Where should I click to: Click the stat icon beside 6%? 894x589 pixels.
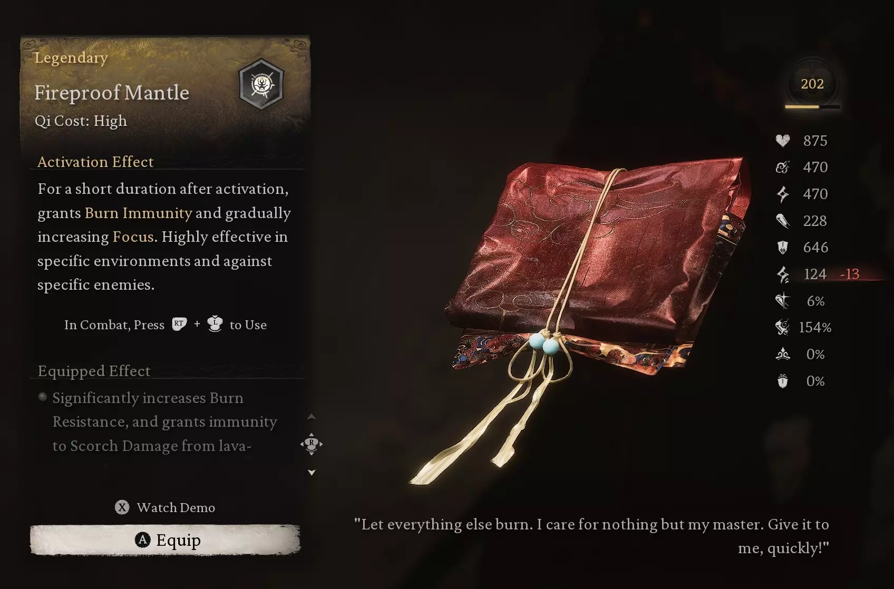[783, 301]
